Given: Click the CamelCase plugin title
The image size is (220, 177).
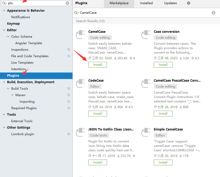Looking at the screenshot, I should tap(97, 32).
